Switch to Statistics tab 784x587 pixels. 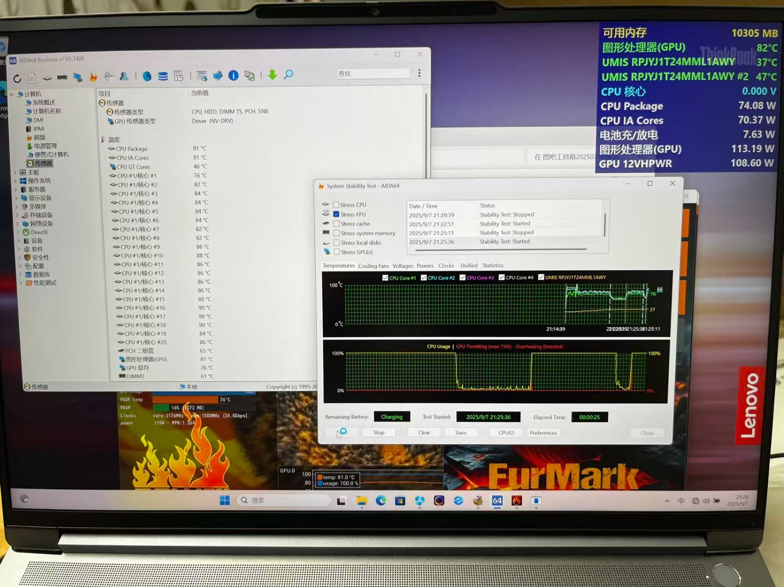[492, 265]
